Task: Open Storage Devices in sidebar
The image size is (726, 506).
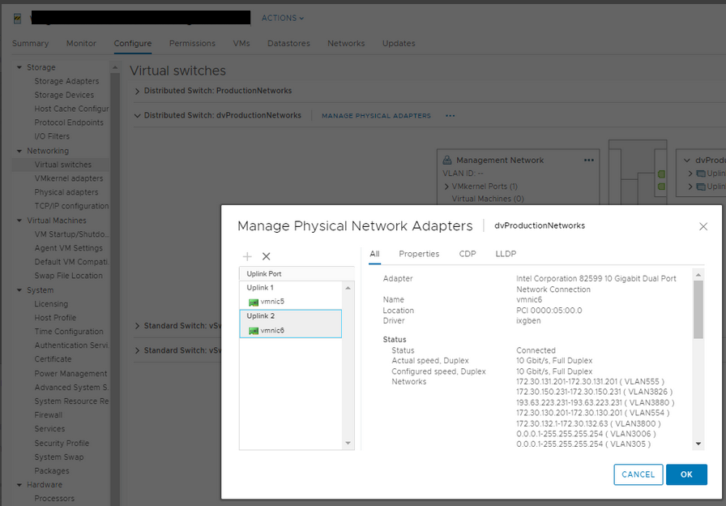Action: click(64, 95)
